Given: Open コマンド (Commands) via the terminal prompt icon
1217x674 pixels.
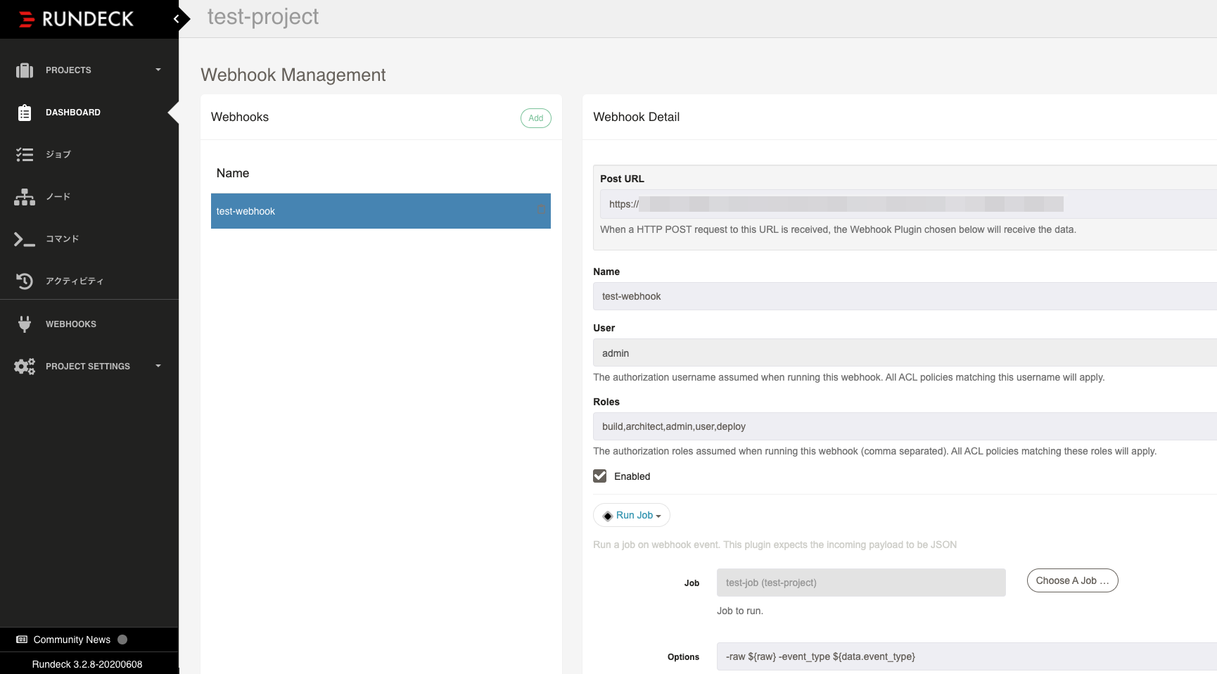Looking at the screenshot, I should click(x=25, y=239).
